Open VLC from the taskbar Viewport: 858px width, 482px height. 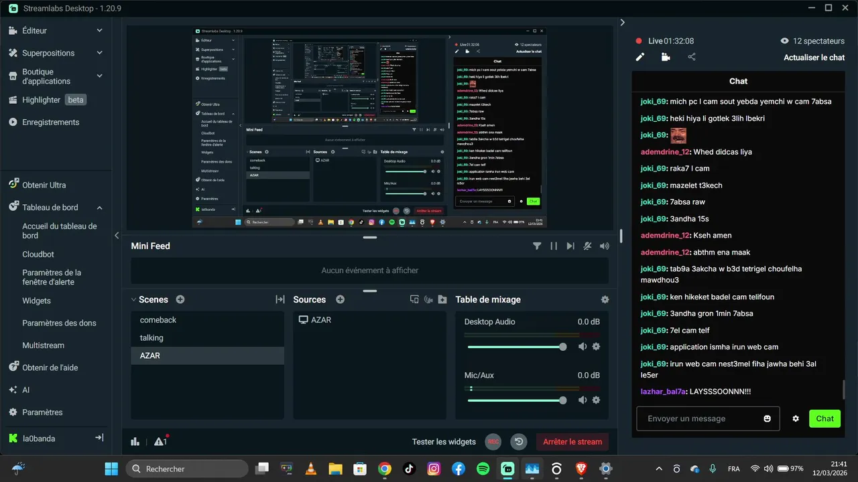(x=311, y=469)
